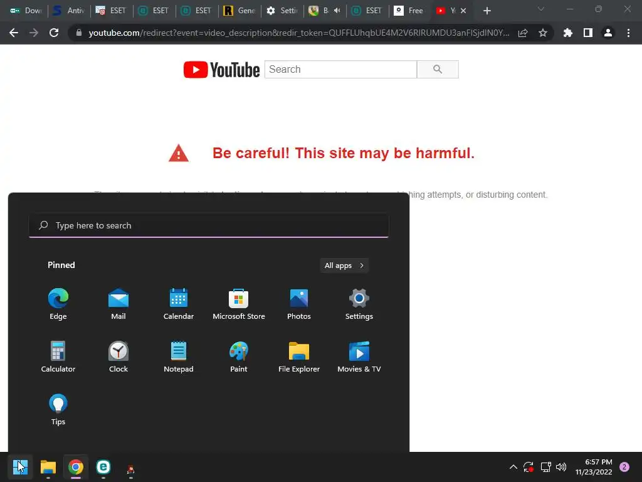Go back in Chrome

14,33
